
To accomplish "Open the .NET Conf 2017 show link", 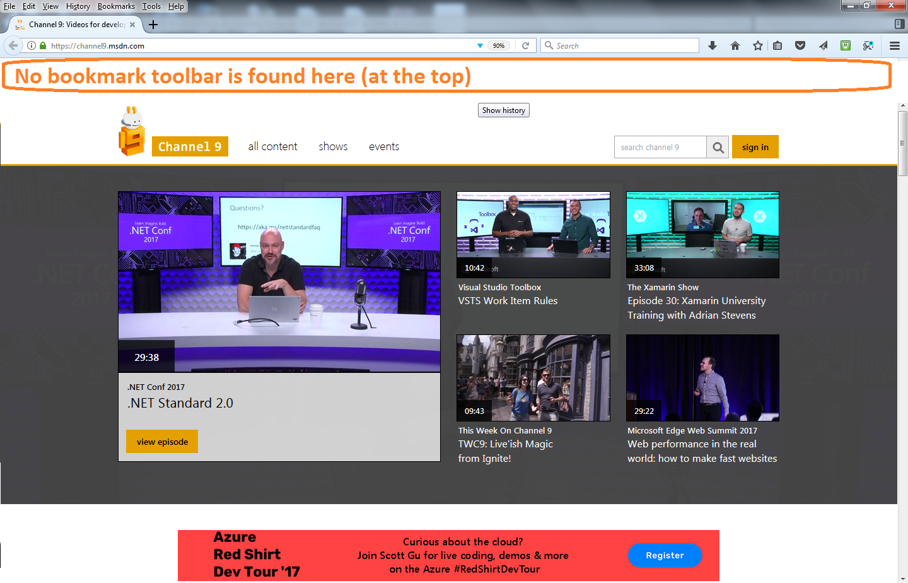I will click(156, 387).
